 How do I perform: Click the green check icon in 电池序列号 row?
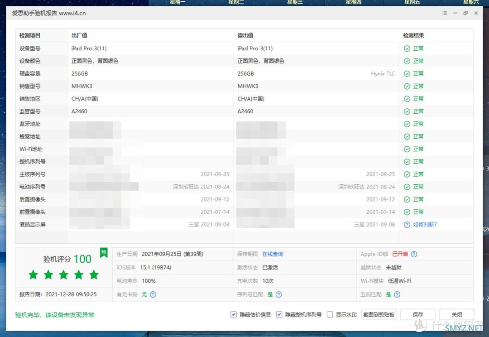point(407,187)
